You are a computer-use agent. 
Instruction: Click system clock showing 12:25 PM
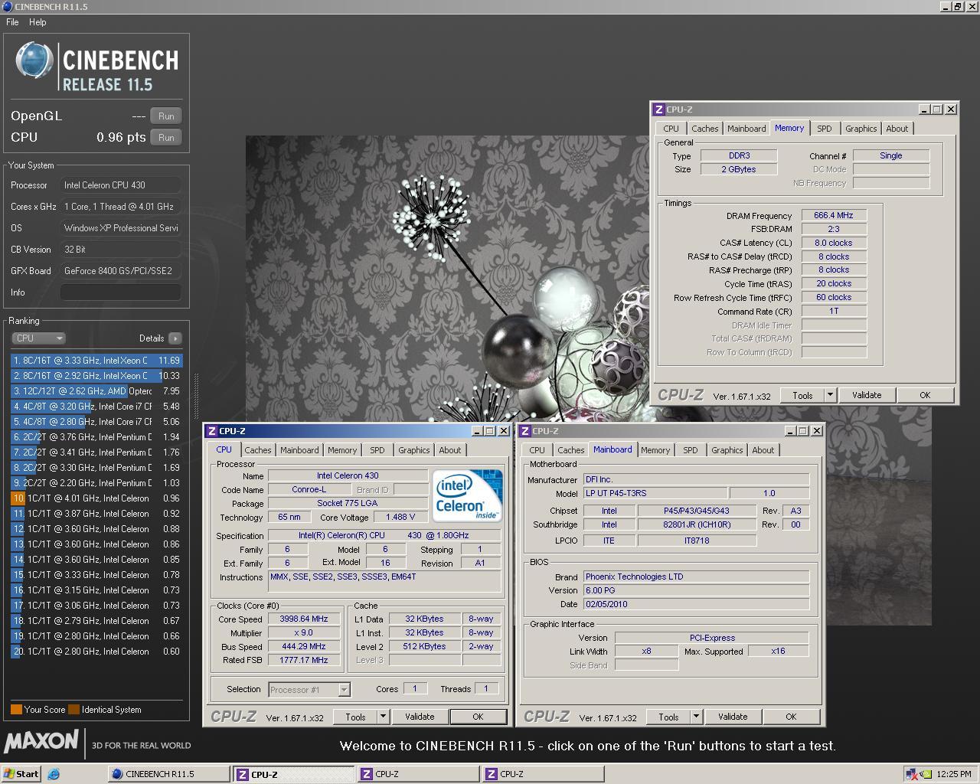point(954,774)
